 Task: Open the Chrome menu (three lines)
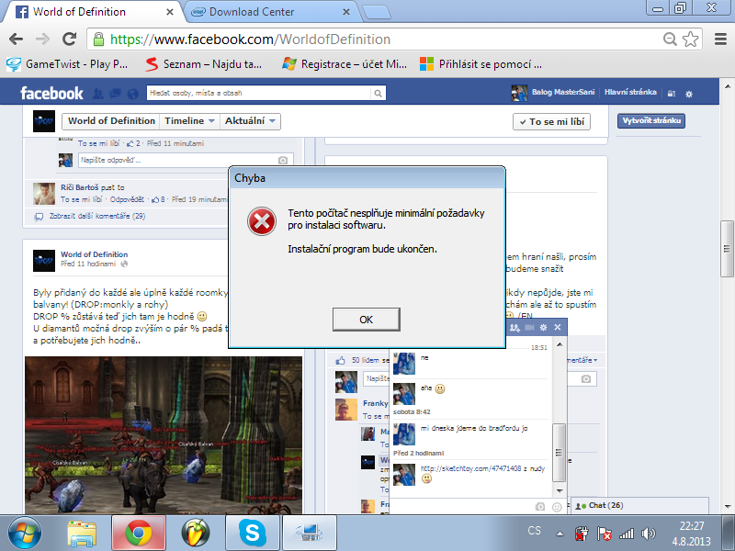point(720,39)
